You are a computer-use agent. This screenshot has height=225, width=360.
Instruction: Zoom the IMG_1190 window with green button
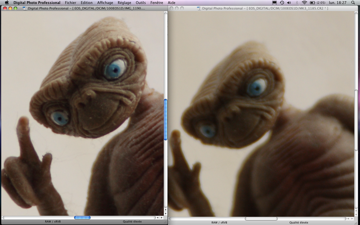point(15,8)
